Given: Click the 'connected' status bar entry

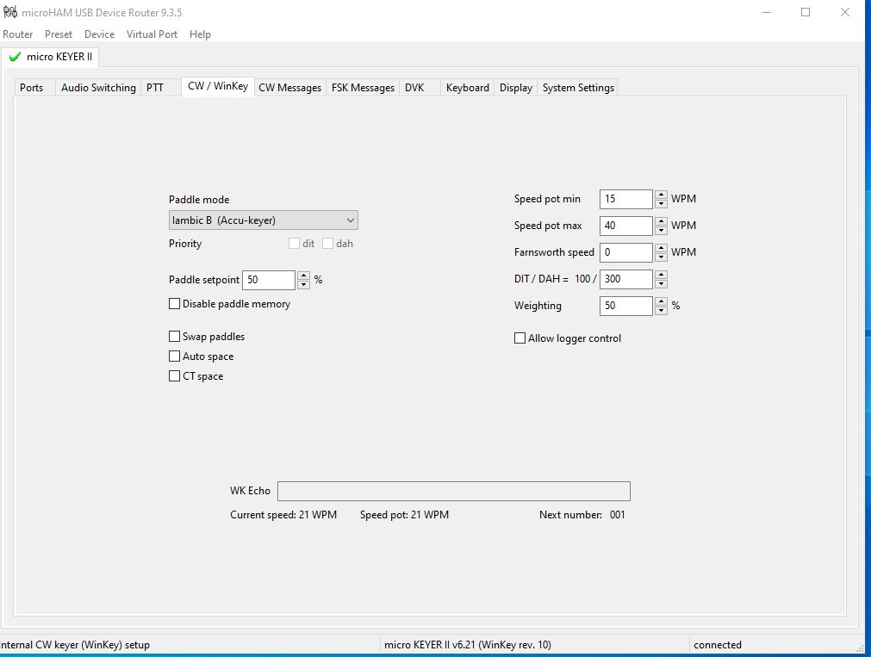Looking at the screenshot, I should pos(717,645).
